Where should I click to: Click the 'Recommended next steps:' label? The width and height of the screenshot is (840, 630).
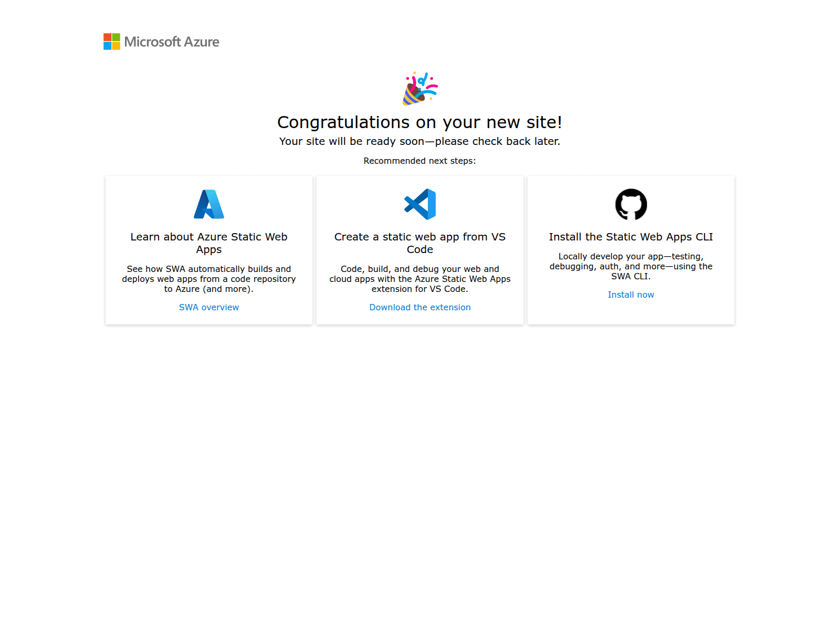420,161
